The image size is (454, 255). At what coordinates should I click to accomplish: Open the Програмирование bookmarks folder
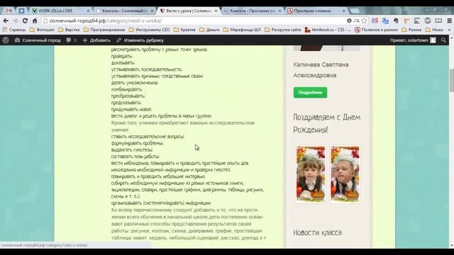tap(104, 30)
